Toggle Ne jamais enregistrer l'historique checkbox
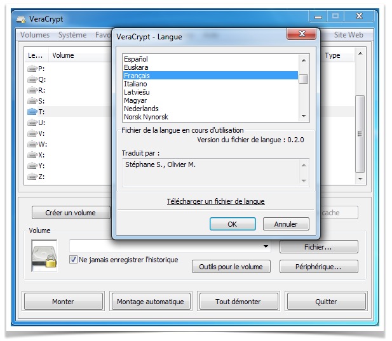 (73, 260)
